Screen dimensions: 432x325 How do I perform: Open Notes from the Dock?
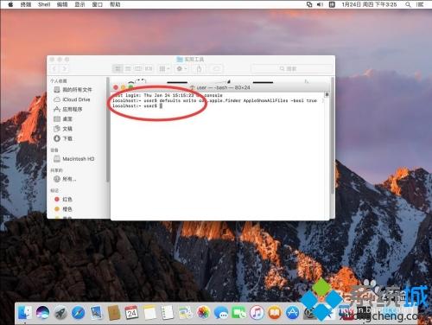coord(149,313)
